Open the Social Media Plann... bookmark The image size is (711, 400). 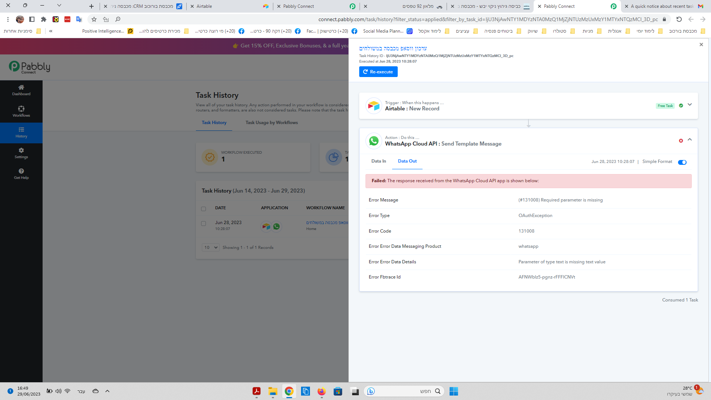coord(388,31)
